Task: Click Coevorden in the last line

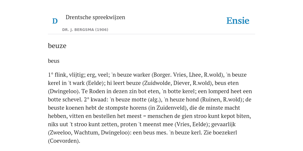Action: pyautogui.click(x=64, y=141)
